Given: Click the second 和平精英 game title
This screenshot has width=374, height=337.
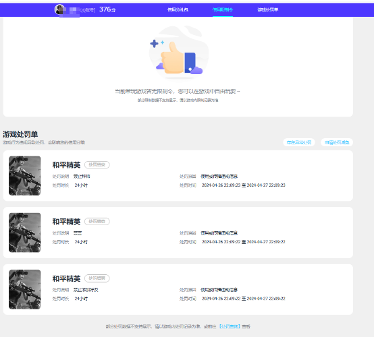Looking at the screenshot, I should (67, 222).
